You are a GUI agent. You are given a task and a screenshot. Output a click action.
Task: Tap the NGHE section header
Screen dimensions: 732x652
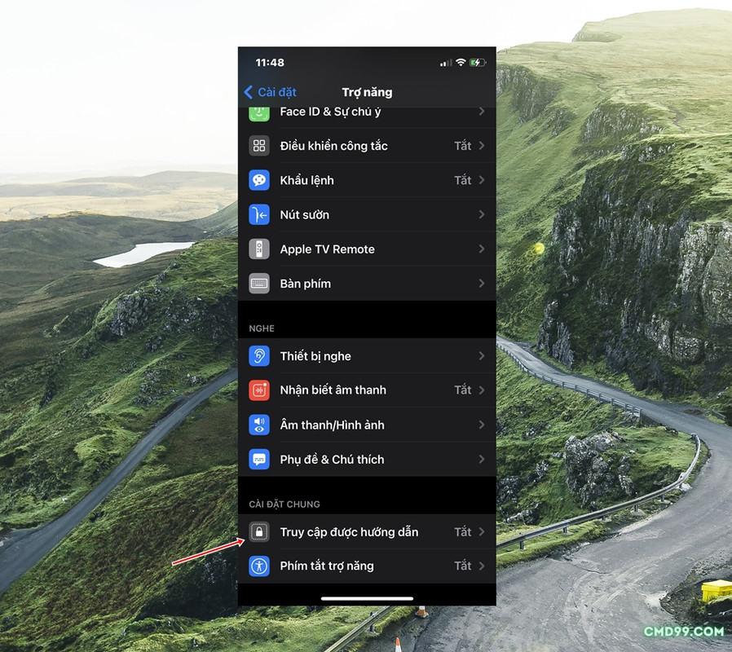click(262, 328)
